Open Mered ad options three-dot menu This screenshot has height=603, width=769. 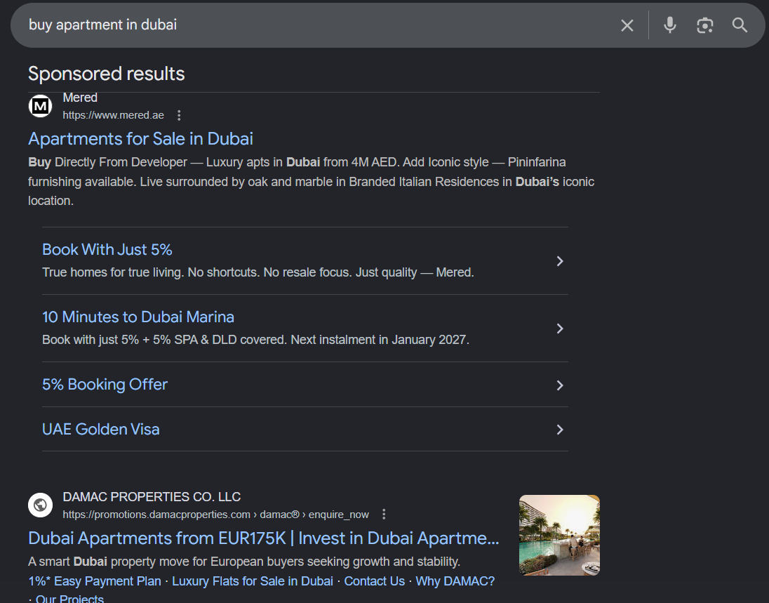tap(179, 115)
